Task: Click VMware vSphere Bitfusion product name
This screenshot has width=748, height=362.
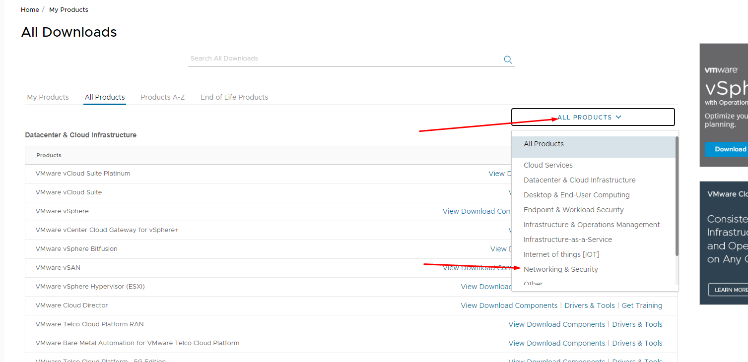Action: 76,249
